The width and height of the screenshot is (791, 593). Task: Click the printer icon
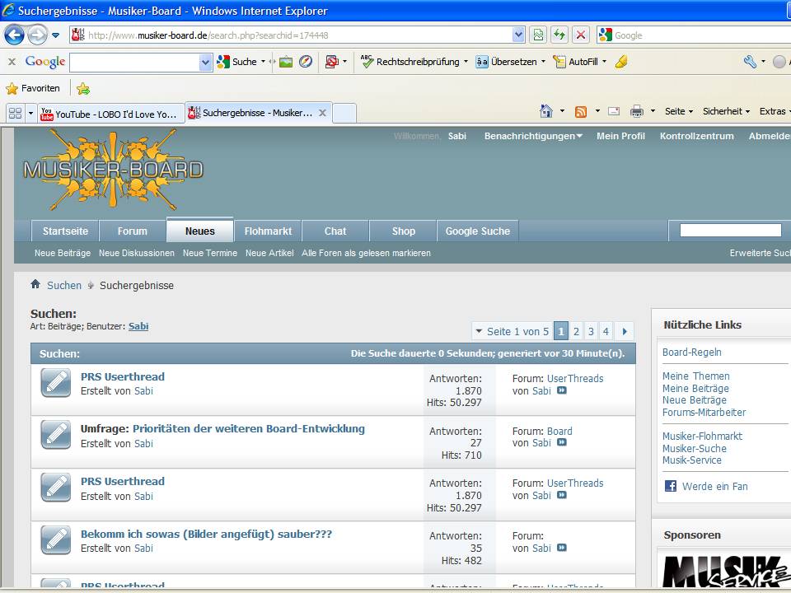coord(637,111)
